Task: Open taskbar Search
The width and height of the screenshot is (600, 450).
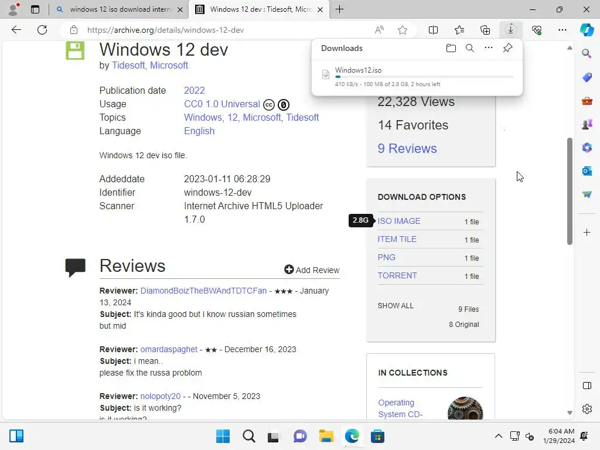Action: 248,436
